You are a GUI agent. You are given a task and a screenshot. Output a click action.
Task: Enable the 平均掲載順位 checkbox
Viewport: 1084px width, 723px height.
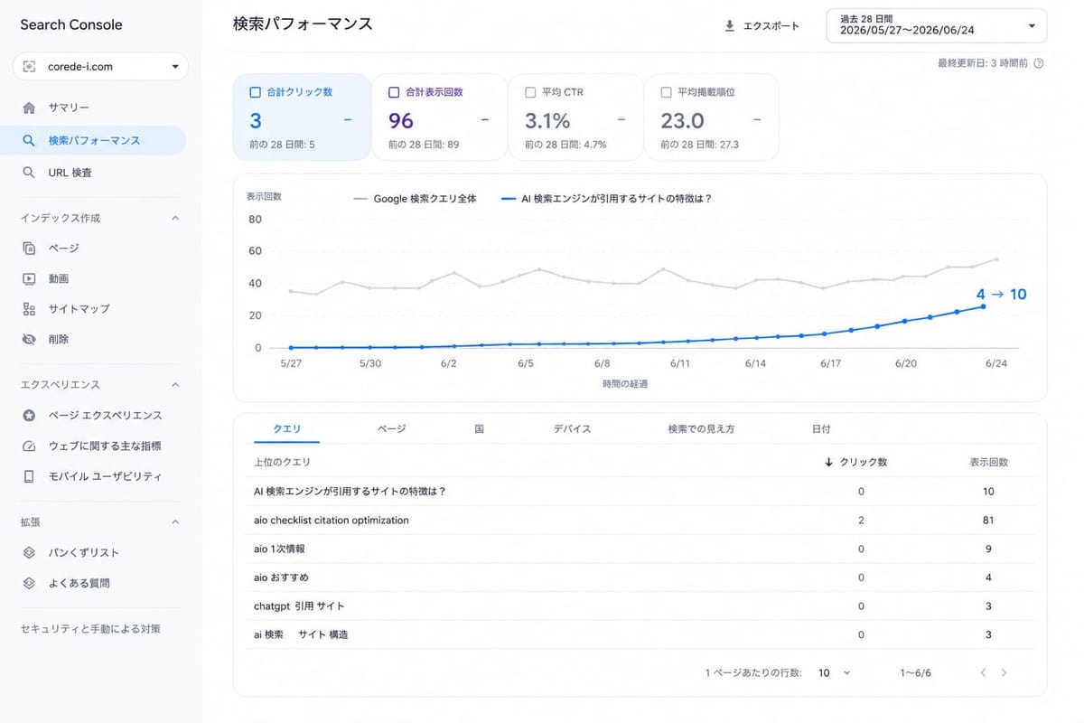point(666,92)
